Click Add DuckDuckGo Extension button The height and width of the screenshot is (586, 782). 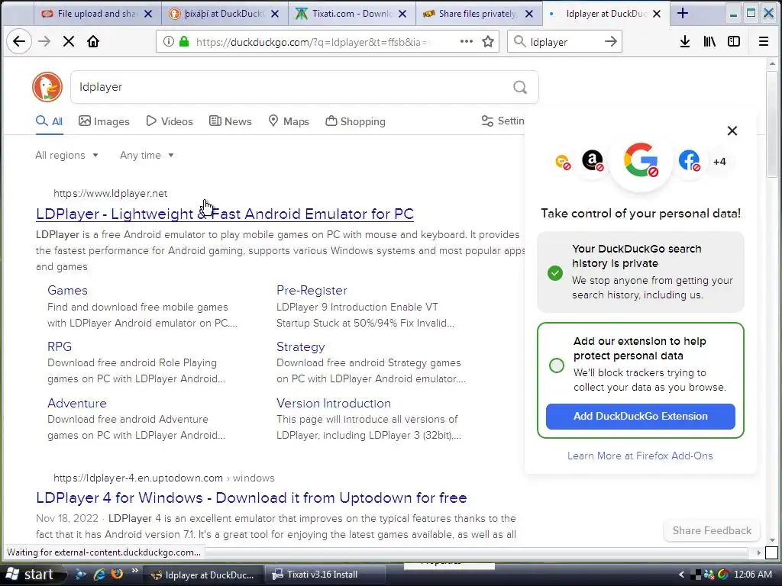click(641, 416)
